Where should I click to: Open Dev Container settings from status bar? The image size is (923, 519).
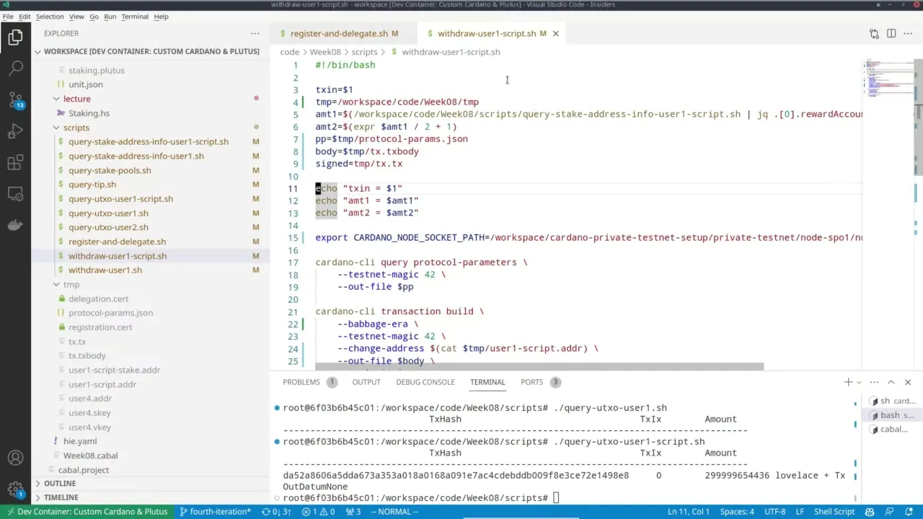[x=87, y=512]
